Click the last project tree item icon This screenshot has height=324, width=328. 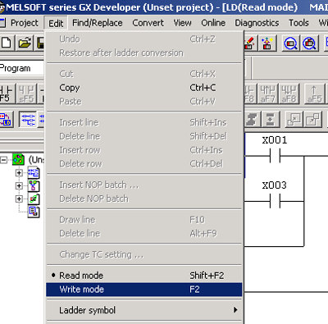(34, 212)
